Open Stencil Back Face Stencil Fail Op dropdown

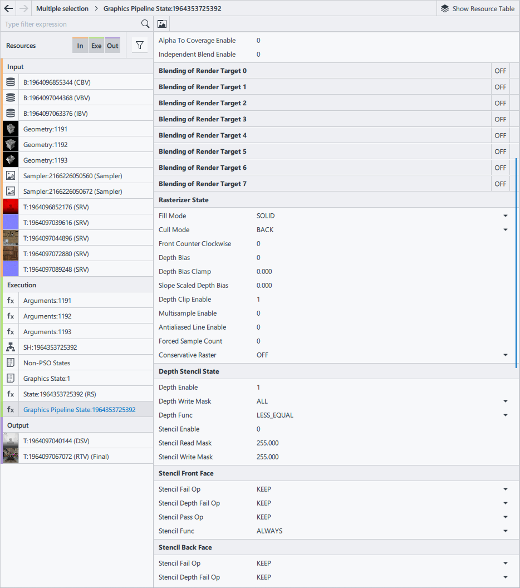(506, 563)
